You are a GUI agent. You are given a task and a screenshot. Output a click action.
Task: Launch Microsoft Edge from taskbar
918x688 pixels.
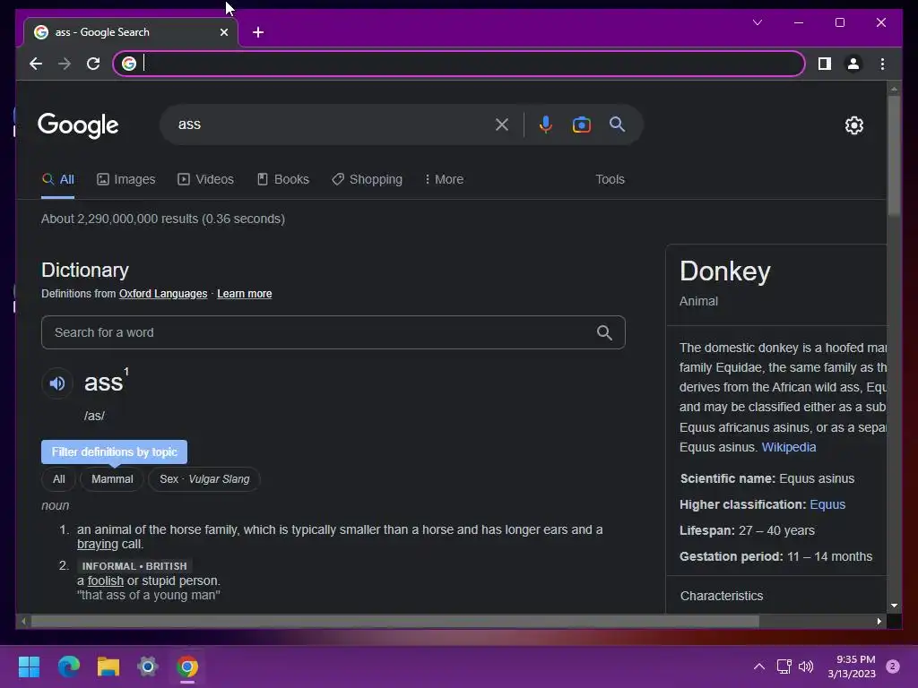(x=68, y=666)
